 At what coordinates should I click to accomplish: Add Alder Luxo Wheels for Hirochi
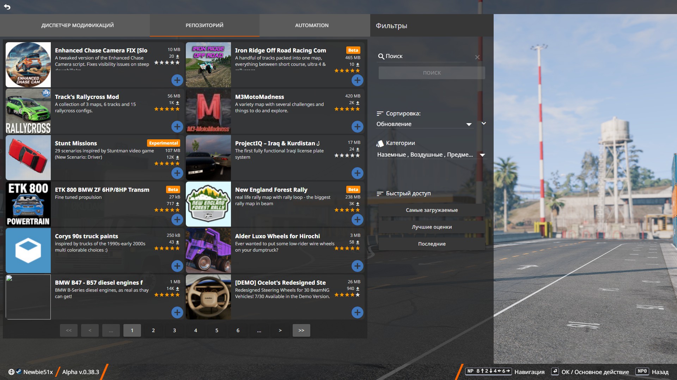tap(357, 266)
